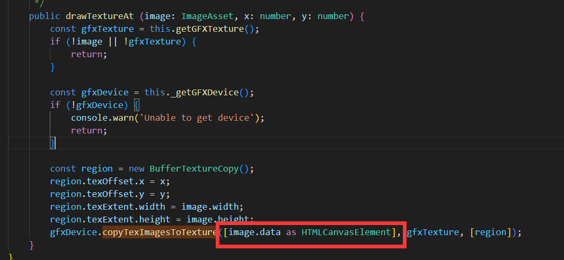Click the !gfxTexture condition operand
564x260 pixels.
(x=152, y=42)
